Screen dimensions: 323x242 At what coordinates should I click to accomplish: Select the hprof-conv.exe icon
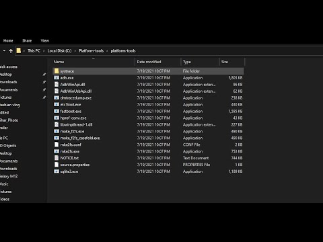(x=57, y=118)
